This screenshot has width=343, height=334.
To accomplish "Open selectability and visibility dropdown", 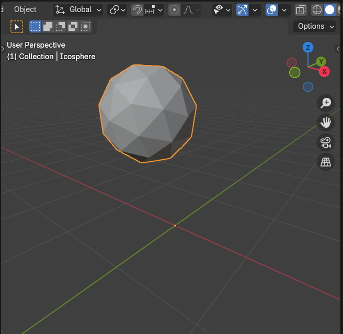I will tap(222, 9).
